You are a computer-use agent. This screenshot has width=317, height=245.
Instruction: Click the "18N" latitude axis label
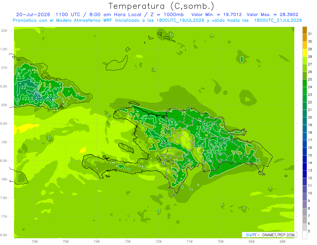(4, 179)
